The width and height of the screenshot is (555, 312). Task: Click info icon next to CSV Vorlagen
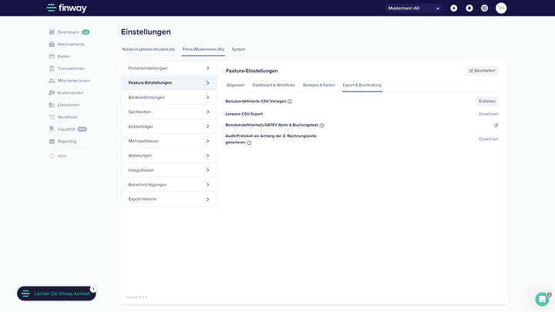290,102
